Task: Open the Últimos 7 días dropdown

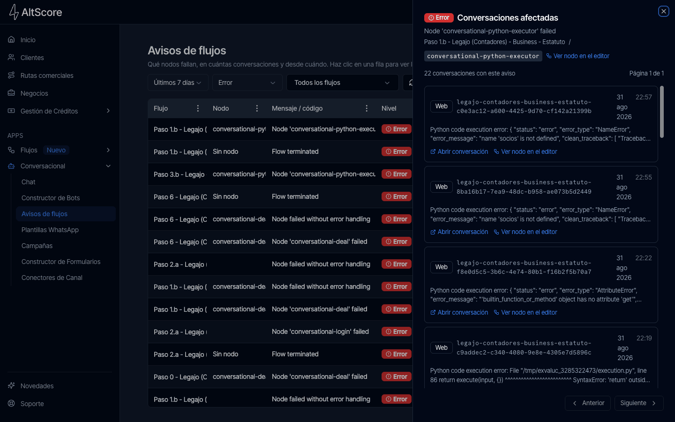Action: coord(178,83)
